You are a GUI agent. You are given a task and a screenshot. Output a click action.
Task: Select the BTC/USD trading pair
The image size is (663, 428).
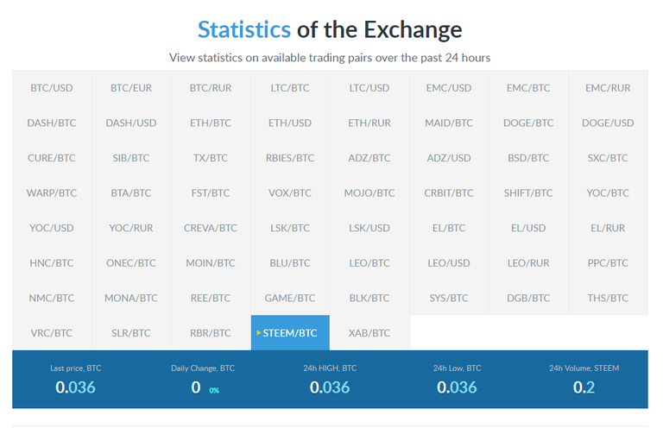(52, 88)
